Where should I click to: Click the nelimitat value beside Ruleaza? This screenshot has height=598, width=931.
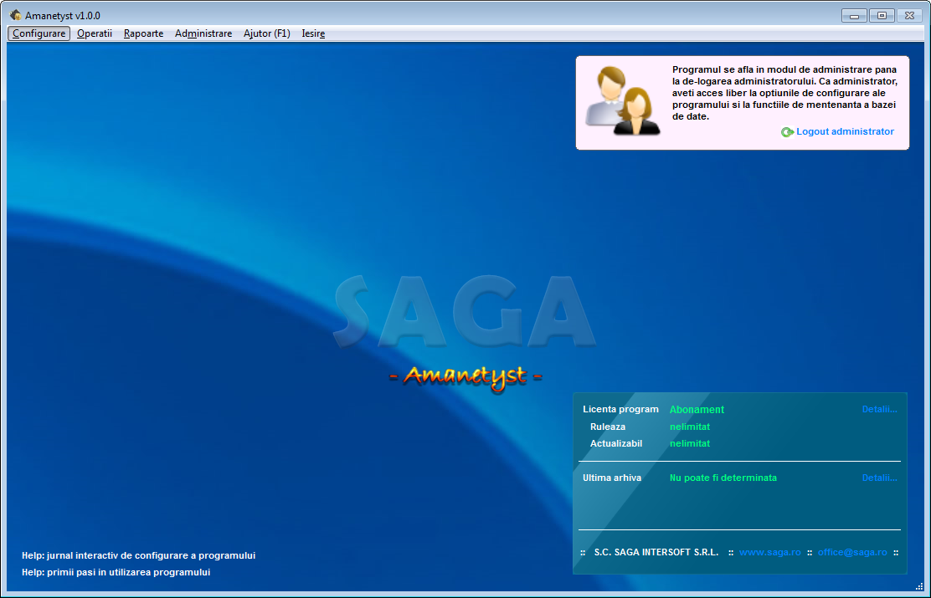689,427
